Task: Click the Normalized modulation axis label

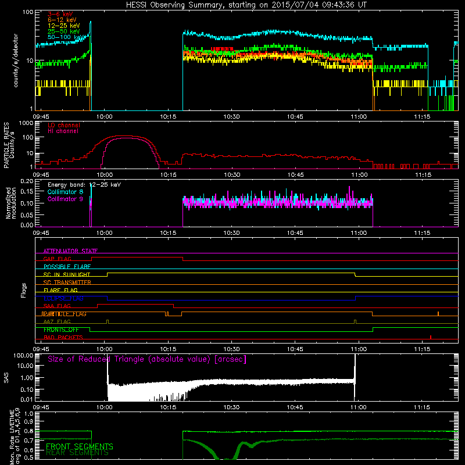Action: (11, 203)
